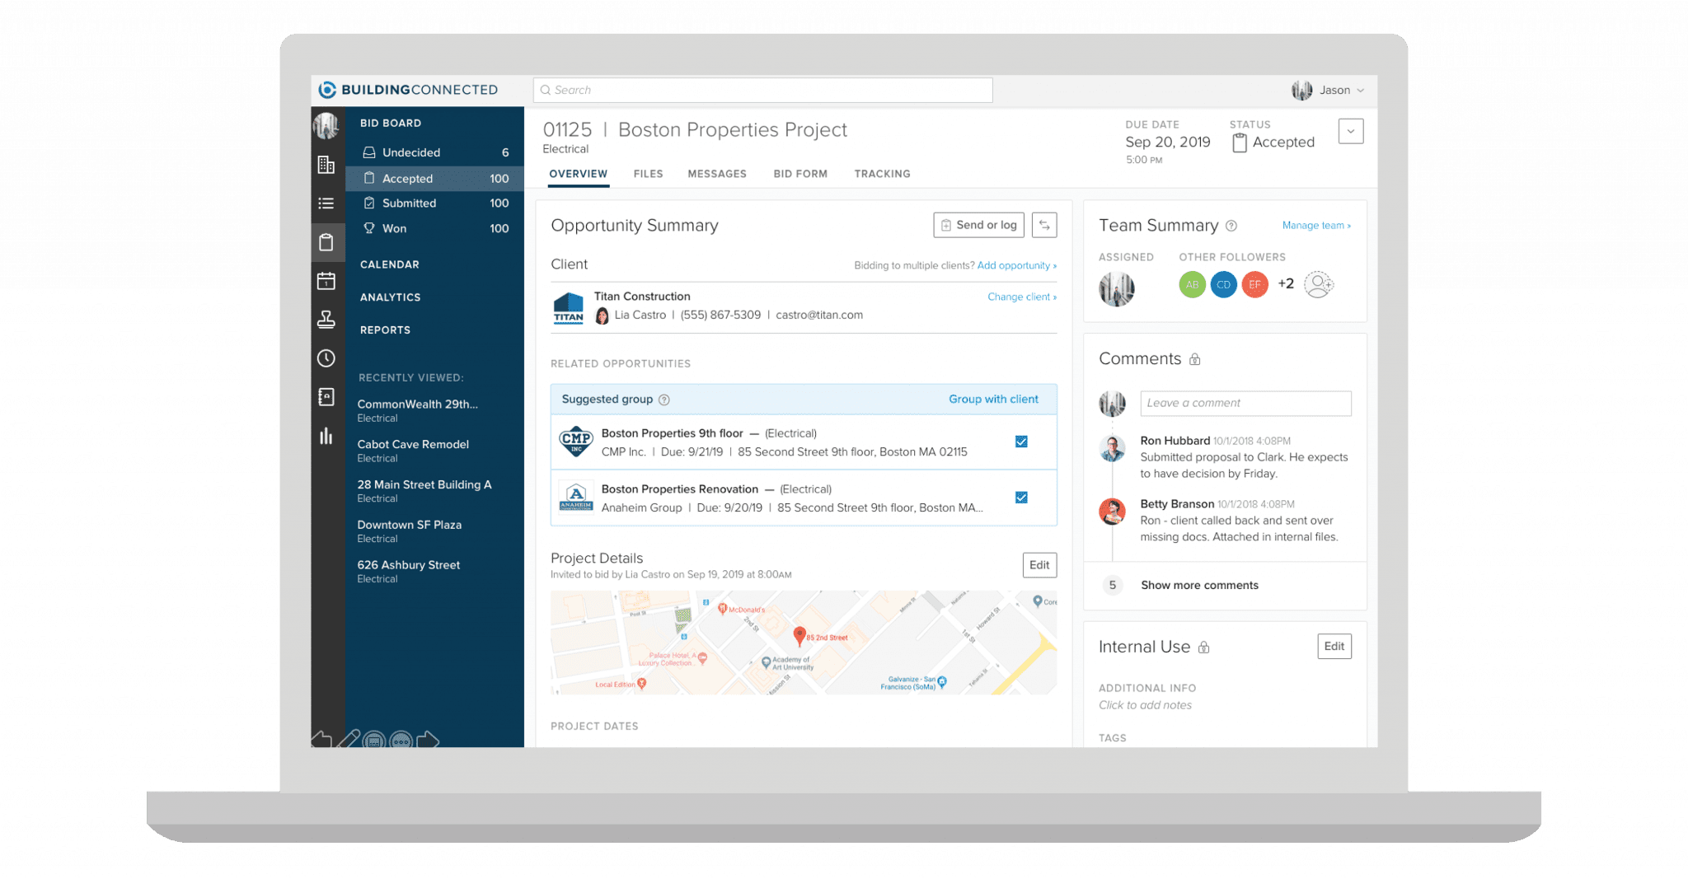This screenshot has width=1688, height=879.
Task: Switch to the Overview tab
Action: [x=578, y=174]
